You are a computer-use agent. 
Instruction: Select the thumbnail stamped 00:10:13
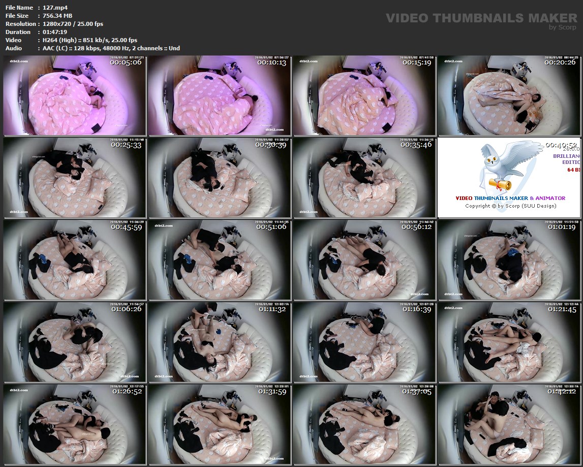tap(220, 96)
